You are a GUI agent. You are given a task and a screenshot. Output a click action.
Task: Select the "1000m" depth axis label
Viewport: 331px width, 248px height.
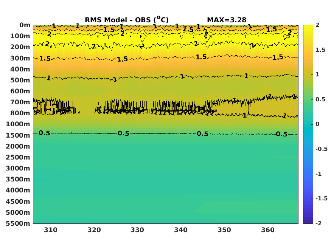point(18,124)
